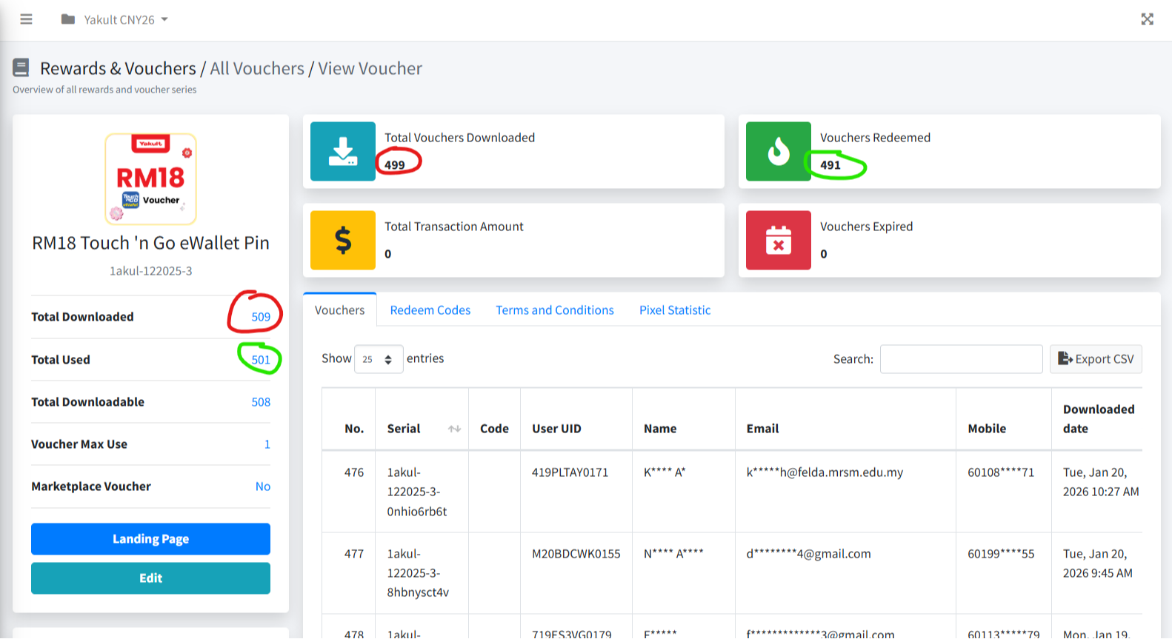Viewport: 1172px width, 639px height.
Task: Click the Rewards & Vouchers book icon
Action: pyautogui.click(x=21, y=68)
